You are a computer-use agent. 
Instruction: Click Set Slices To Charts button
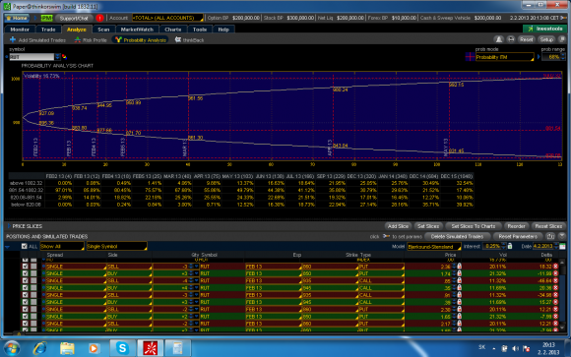point(473,226)
